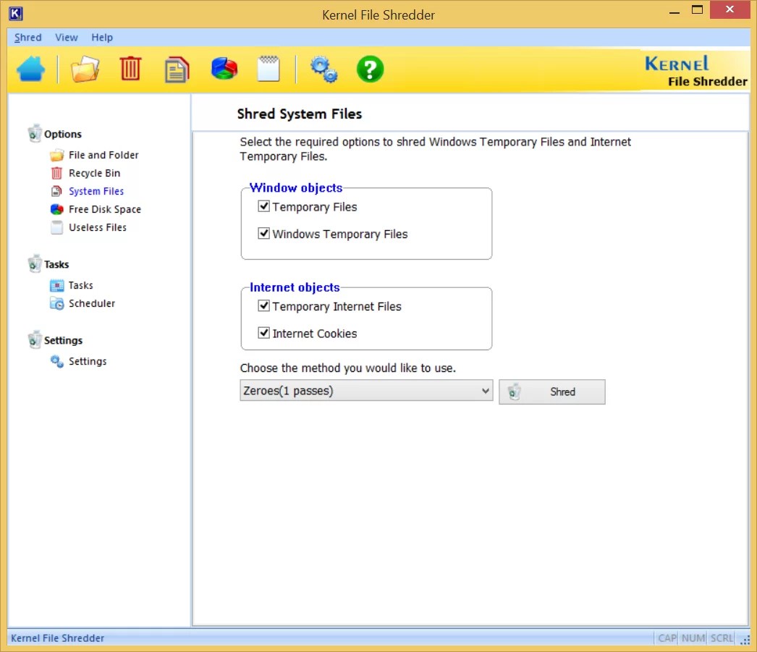Click the Settings group heading
Image resolution: width=757 pixels, height=652 pixels.
pyautogui.click(x=63, y=340)
